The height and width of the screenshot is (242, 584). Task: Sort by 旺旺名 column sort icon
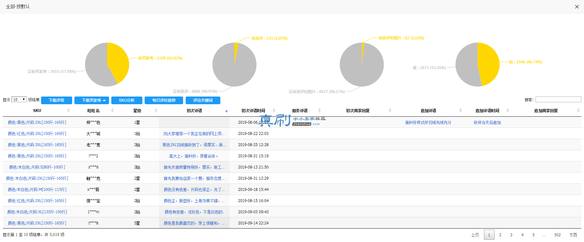pos(112,110)
